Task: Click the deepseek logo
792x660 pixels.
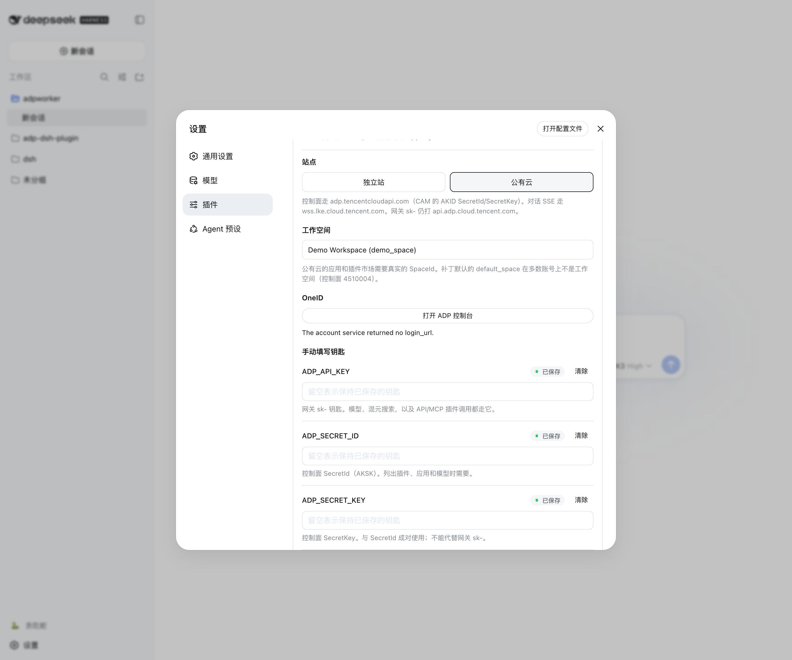Action: [59, 20]
